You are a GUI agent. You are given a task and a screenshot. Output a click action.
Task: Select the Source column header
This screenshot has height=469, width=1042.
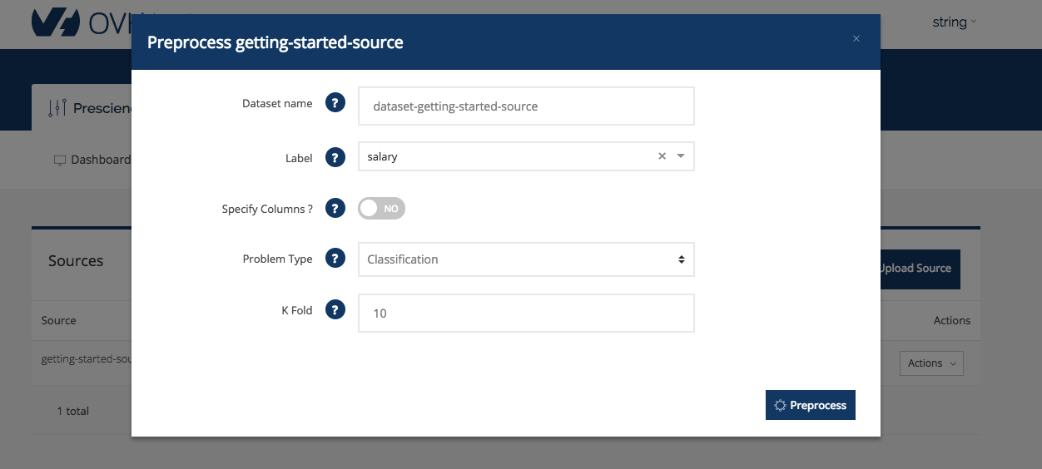(59, 320)
